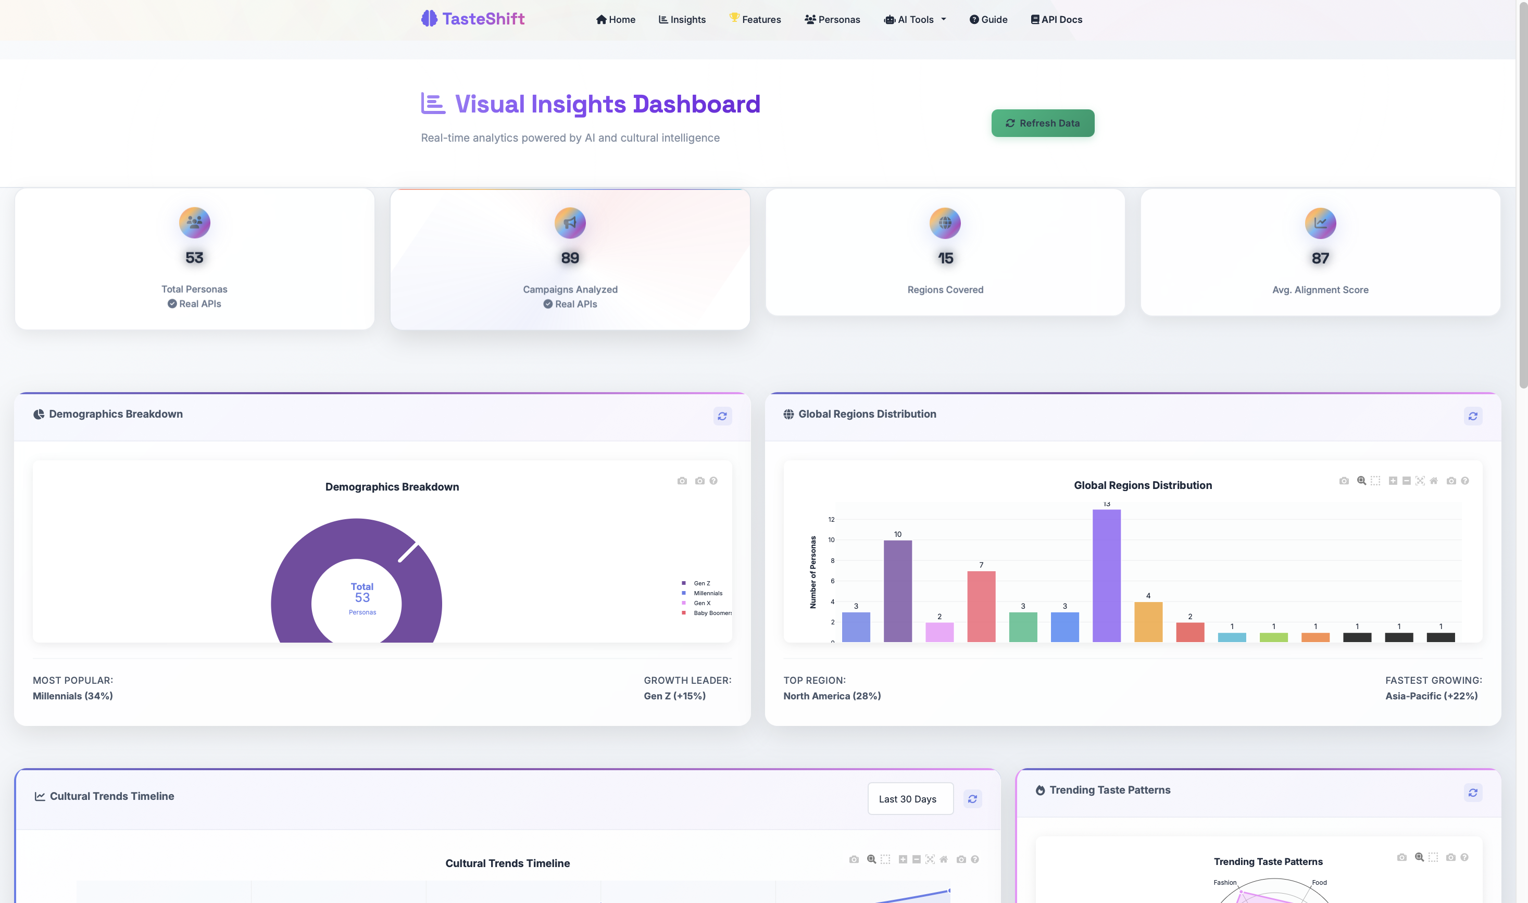Refresh the Global Regions Distribution panel
The image size is (1528, 903).
tap(1473, 416)
